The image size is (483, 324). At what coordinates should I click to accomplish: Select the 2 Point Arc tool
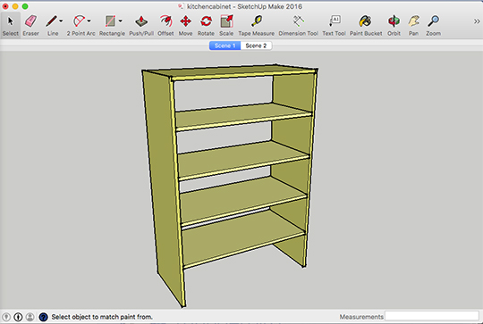point(80,25)
